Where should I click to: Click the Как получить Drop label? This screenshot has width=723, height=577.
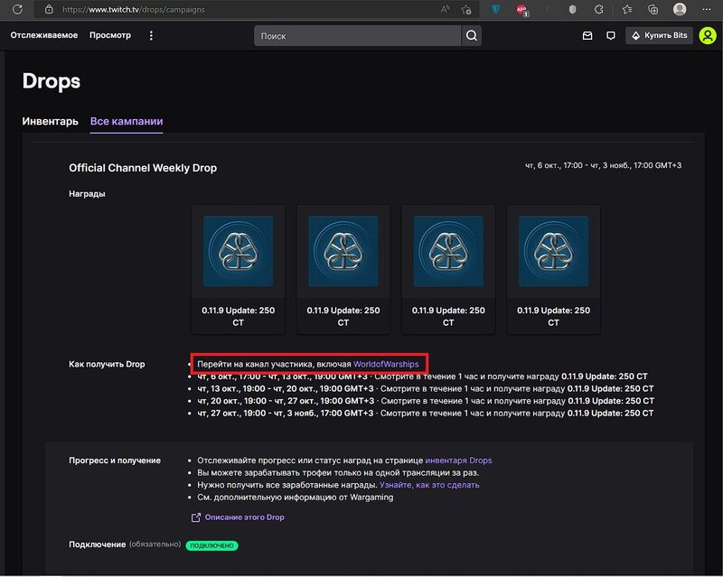point(107,364)
